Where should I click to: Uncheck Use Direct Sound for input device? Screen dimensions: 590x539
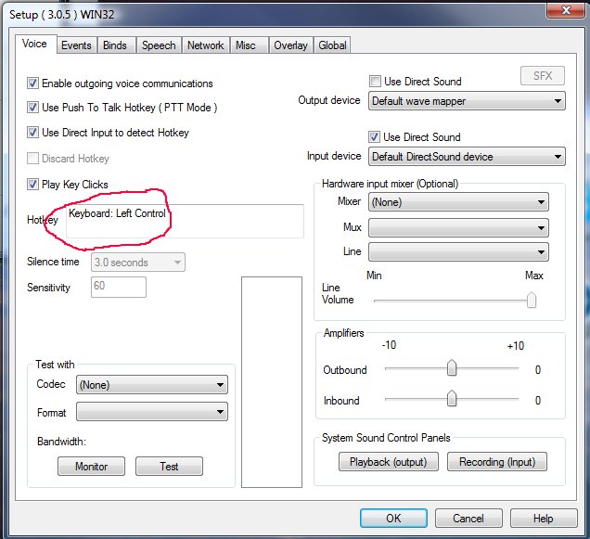coord(376,137)
